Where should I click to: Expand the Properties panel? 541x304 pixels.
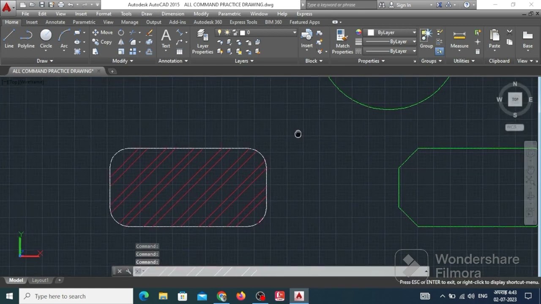(372, 61)
